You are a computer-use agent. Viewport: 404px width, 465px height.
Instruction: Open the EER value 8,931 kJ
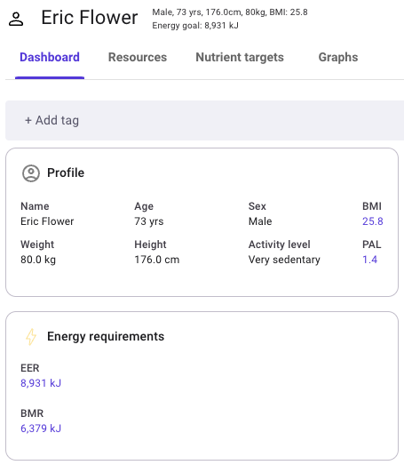pos(41,383)
